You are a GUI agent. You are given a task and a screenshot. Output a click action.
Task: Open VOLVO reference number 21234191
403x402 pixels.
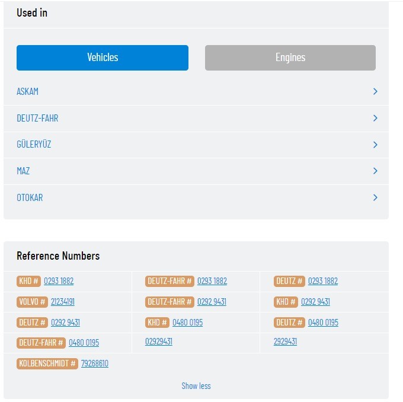(63, 302)
